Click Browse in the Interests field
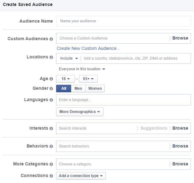This screenshot has height=183, width=194. click(180, 128)
